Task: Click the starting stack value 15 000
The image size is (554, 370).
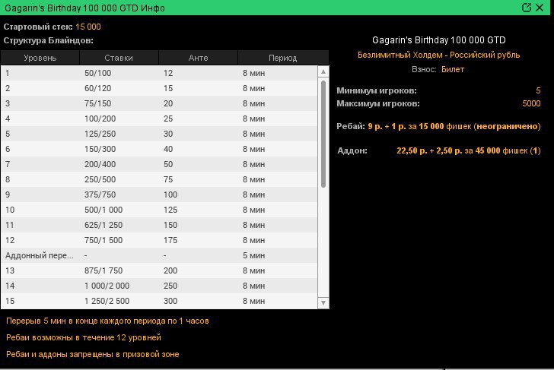Action: 88,27
